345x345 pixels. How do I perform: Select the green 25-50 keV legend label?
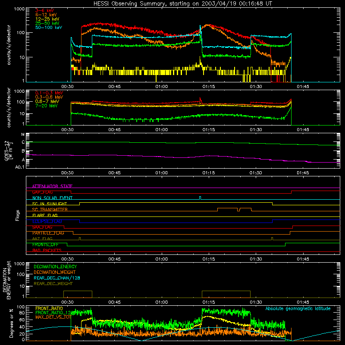click(x=47, y=23)
